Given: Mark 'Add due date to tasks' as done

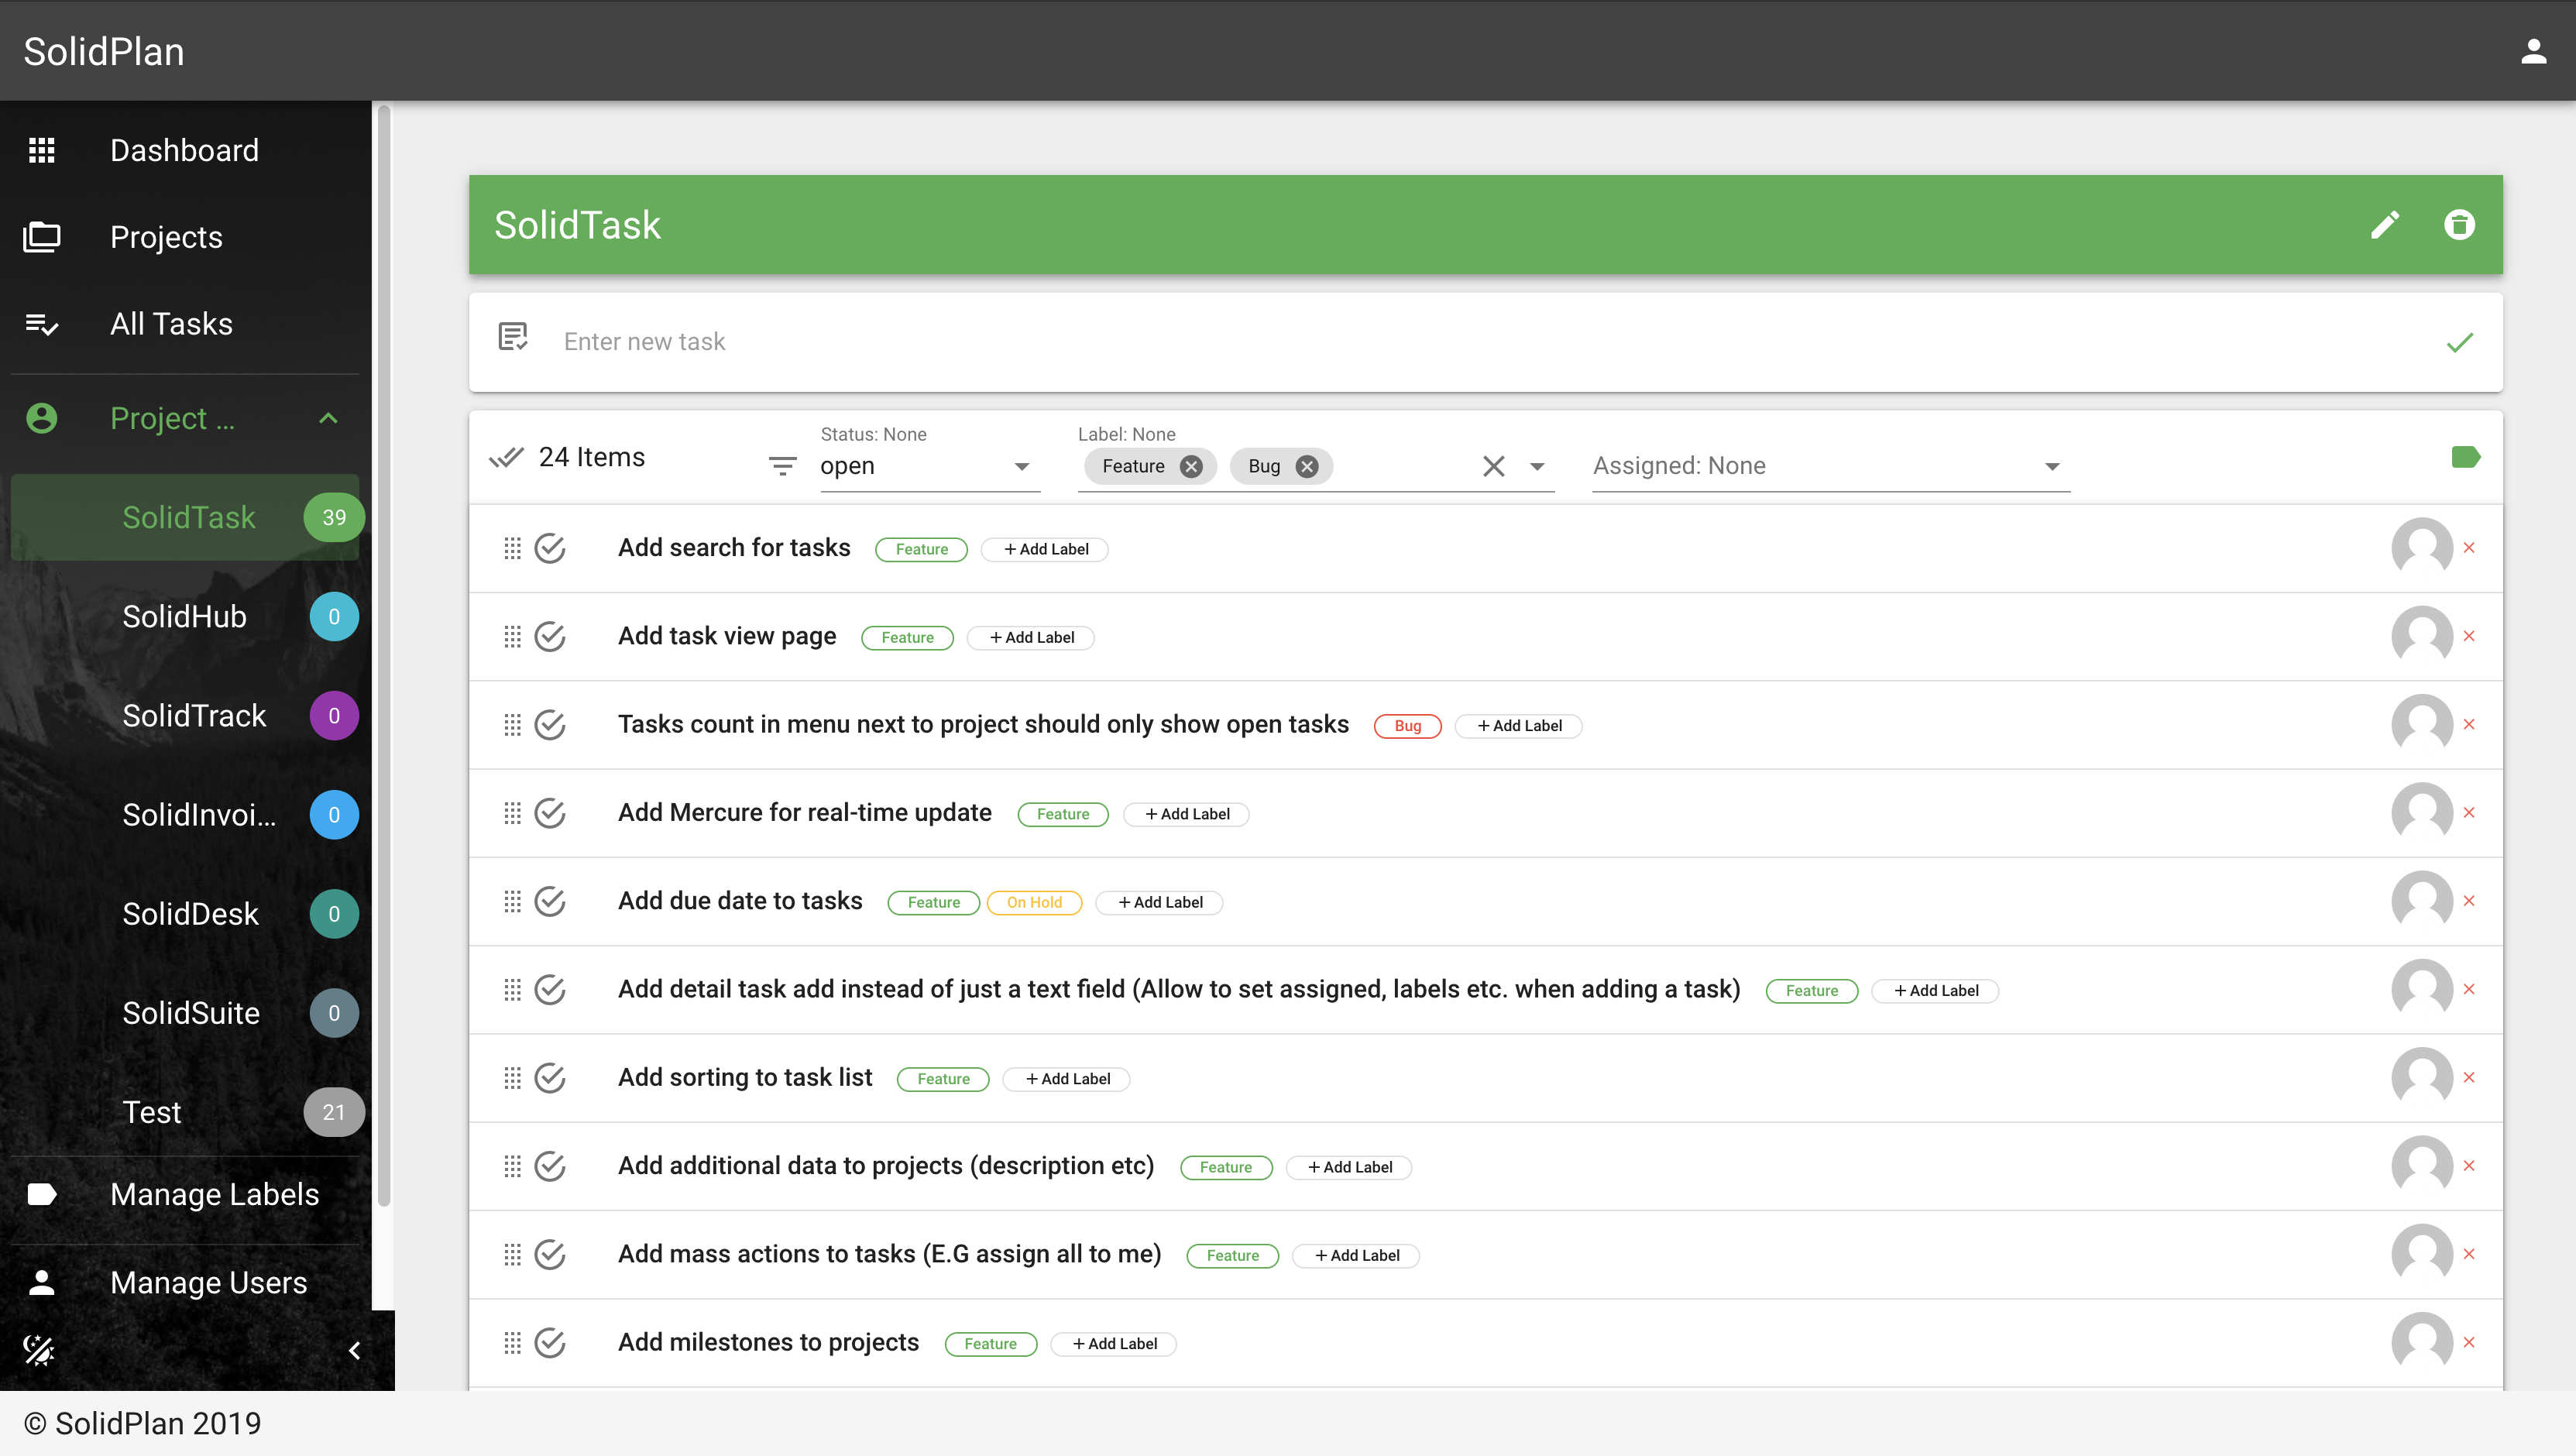Looking at the screenshot, I should tap(550, 902).
